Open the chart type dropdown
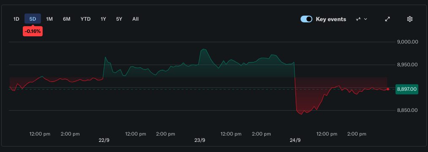The width and height of the screenshot is (428, 152). 361,19
